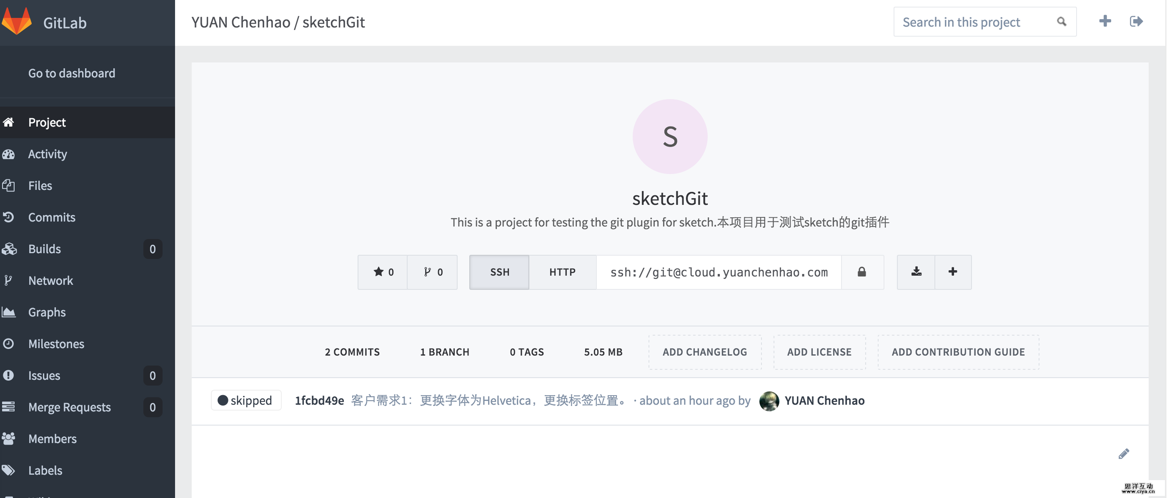1167x498 pixels.
Task: Click the plus icon in top header
Action: pyautogui.click(x=1105, y=21)
